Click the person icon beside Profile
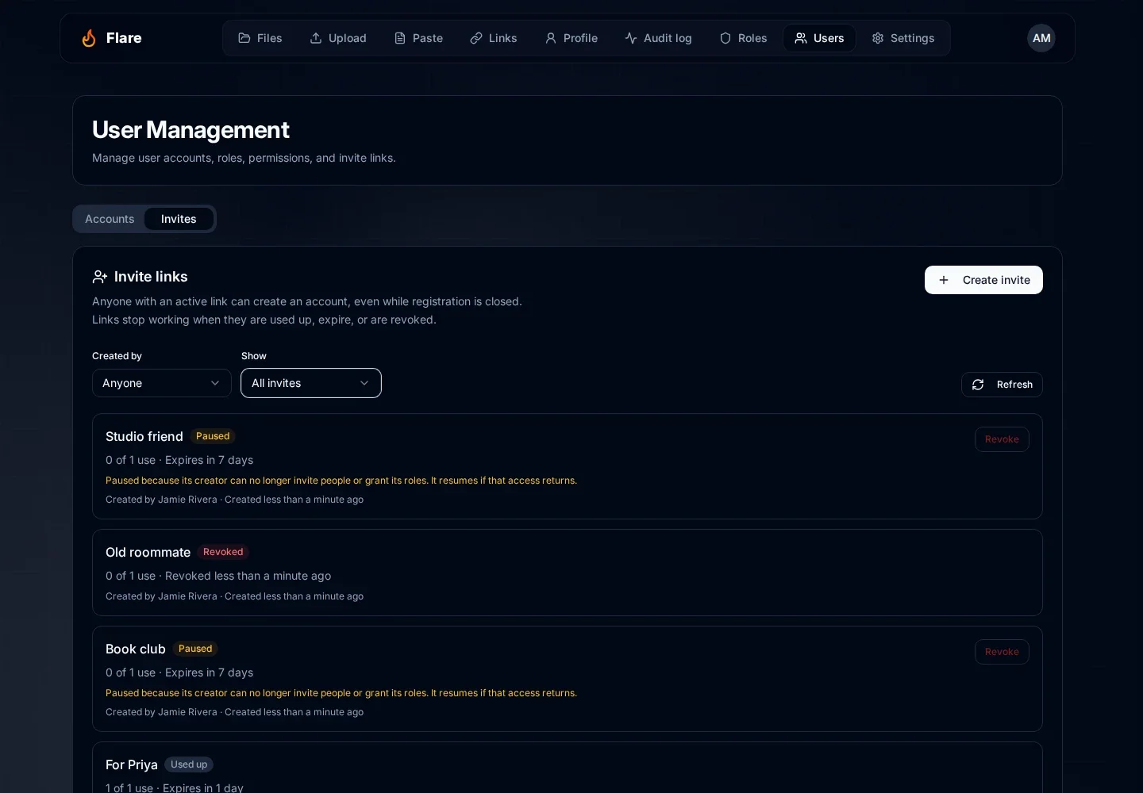Screen dimensions: 1143x793 [551, 38]
